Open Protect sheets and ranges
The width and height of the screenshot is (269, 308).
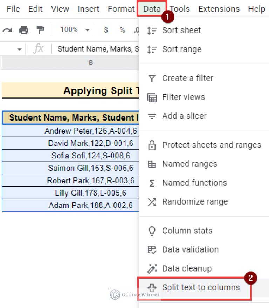pyautogui.click(x=211, y=145)
